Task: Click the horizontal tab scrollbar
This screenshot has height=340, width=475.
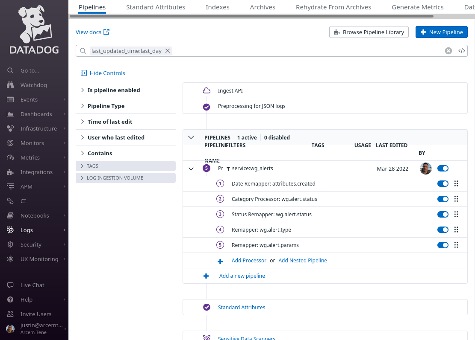Action: (251, 16)
